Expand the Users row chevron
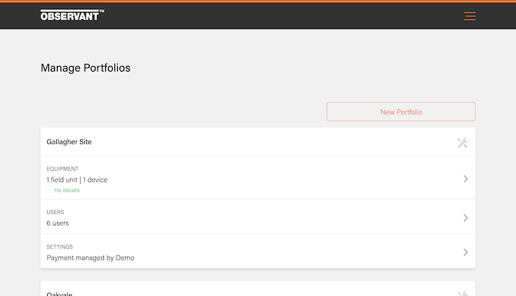The width and height of the screenshot is (516, 296). (x=465, y=217)
